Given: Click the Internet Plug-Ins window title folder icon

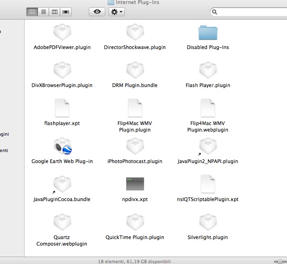Looking at the screenshot, I should click(x=111, y=2).
